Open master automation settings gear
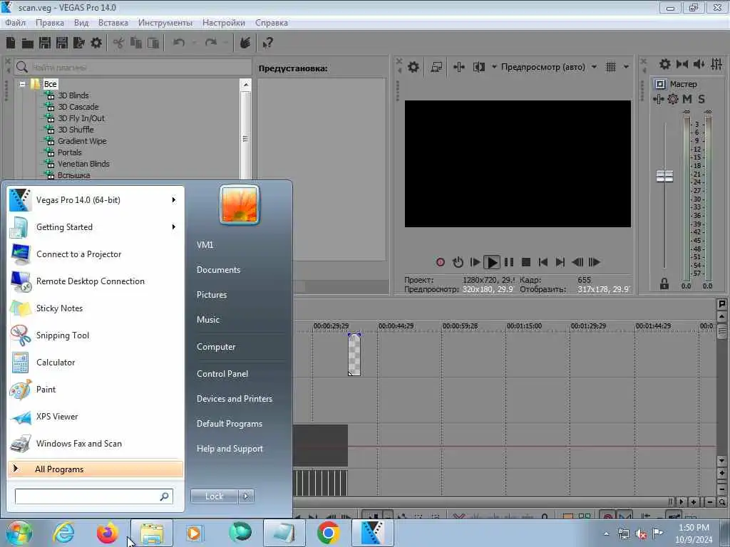The image size is (730, 547). [673, 99]
